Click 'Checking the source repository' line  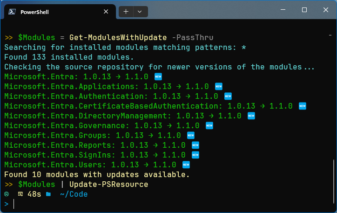(x=159, y=67)
